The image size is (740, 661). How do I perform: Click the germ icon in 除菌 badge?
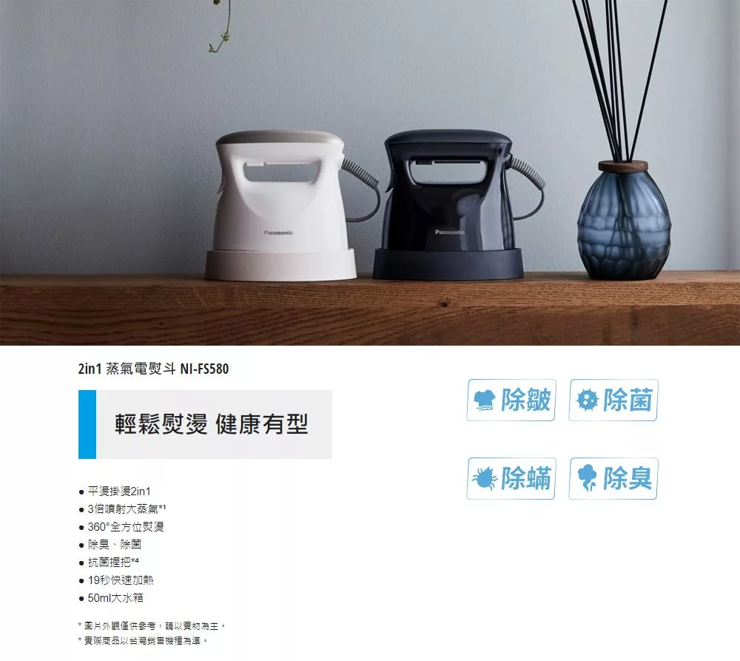(588, 400)
